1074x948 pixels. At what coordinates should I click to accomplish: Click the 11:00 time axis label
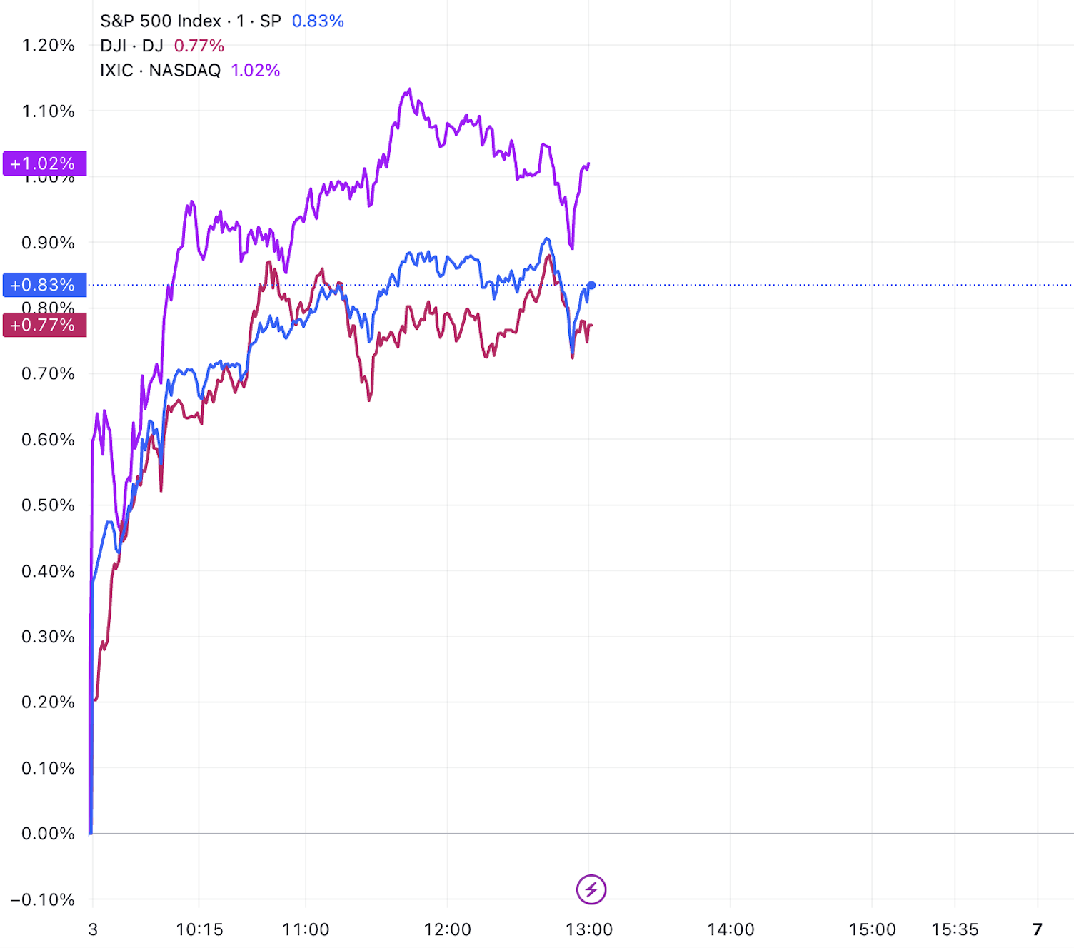click(x=306, y=929)
